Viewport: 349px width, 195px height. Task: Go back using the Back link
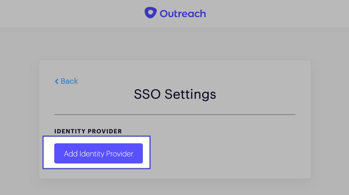(x=66, y=81)
